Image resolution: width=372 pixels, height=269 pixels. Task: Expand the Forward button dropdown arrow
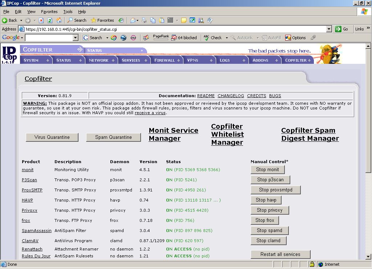[x=35, y=20]
